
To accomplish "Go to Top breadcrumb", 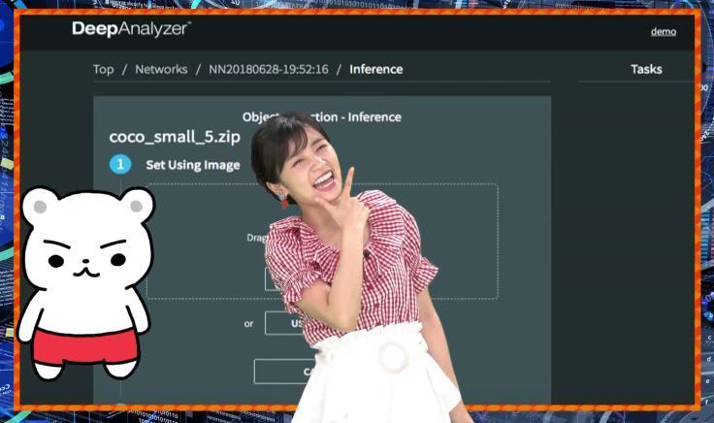I will [104, 69].
